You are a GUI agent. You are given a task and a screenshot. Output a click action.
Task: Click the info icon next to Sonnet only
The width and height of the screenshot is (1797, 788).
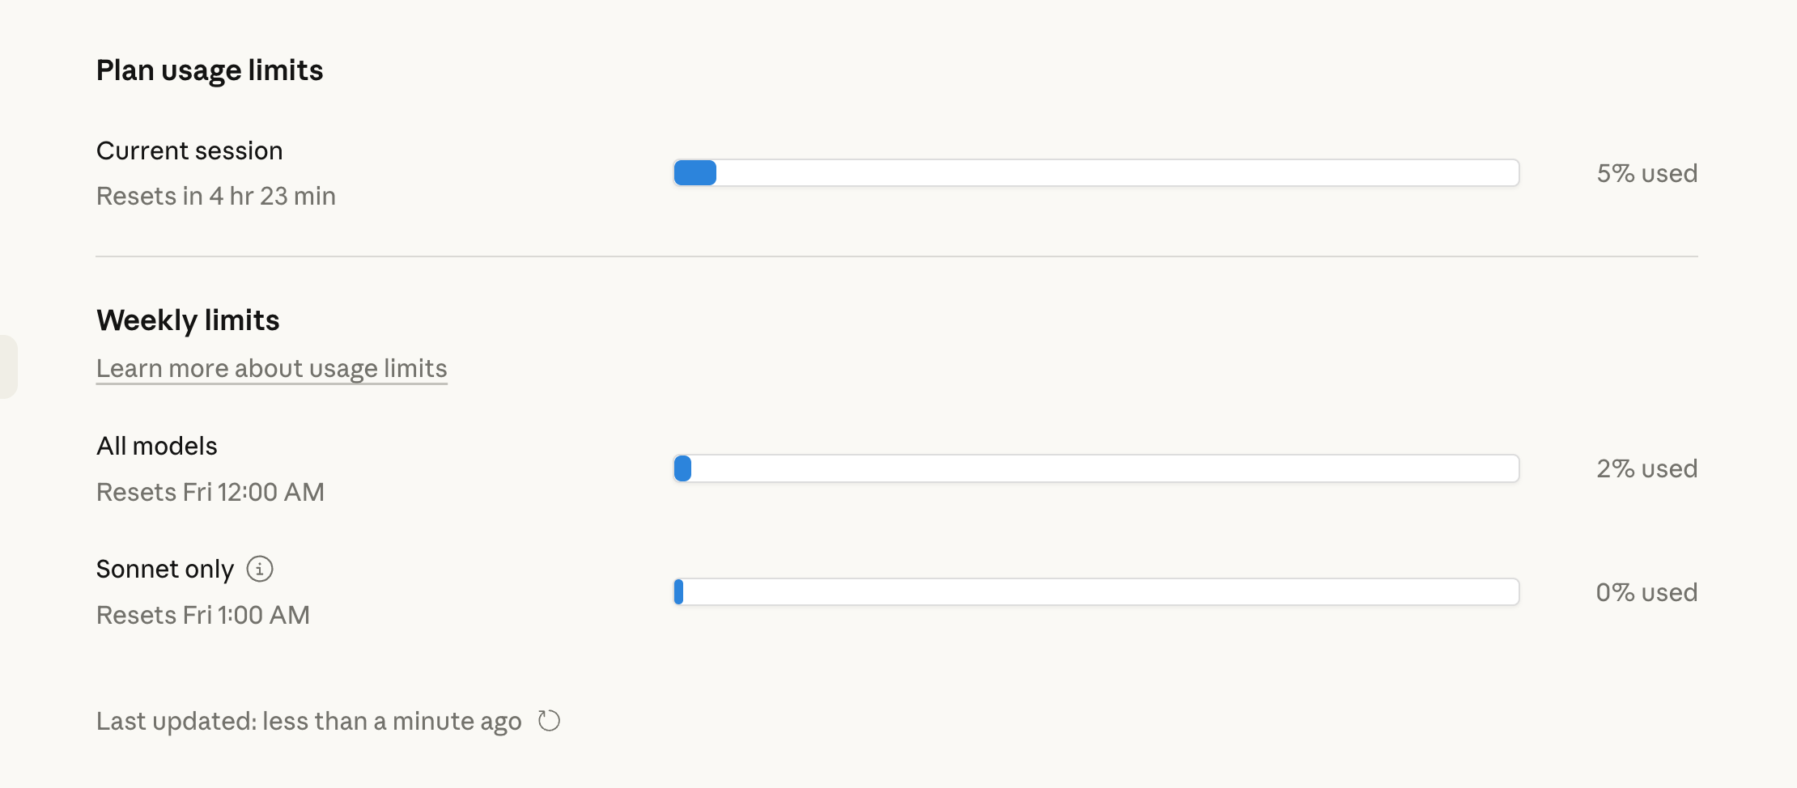pyautogui.click(x=260, y=569)
